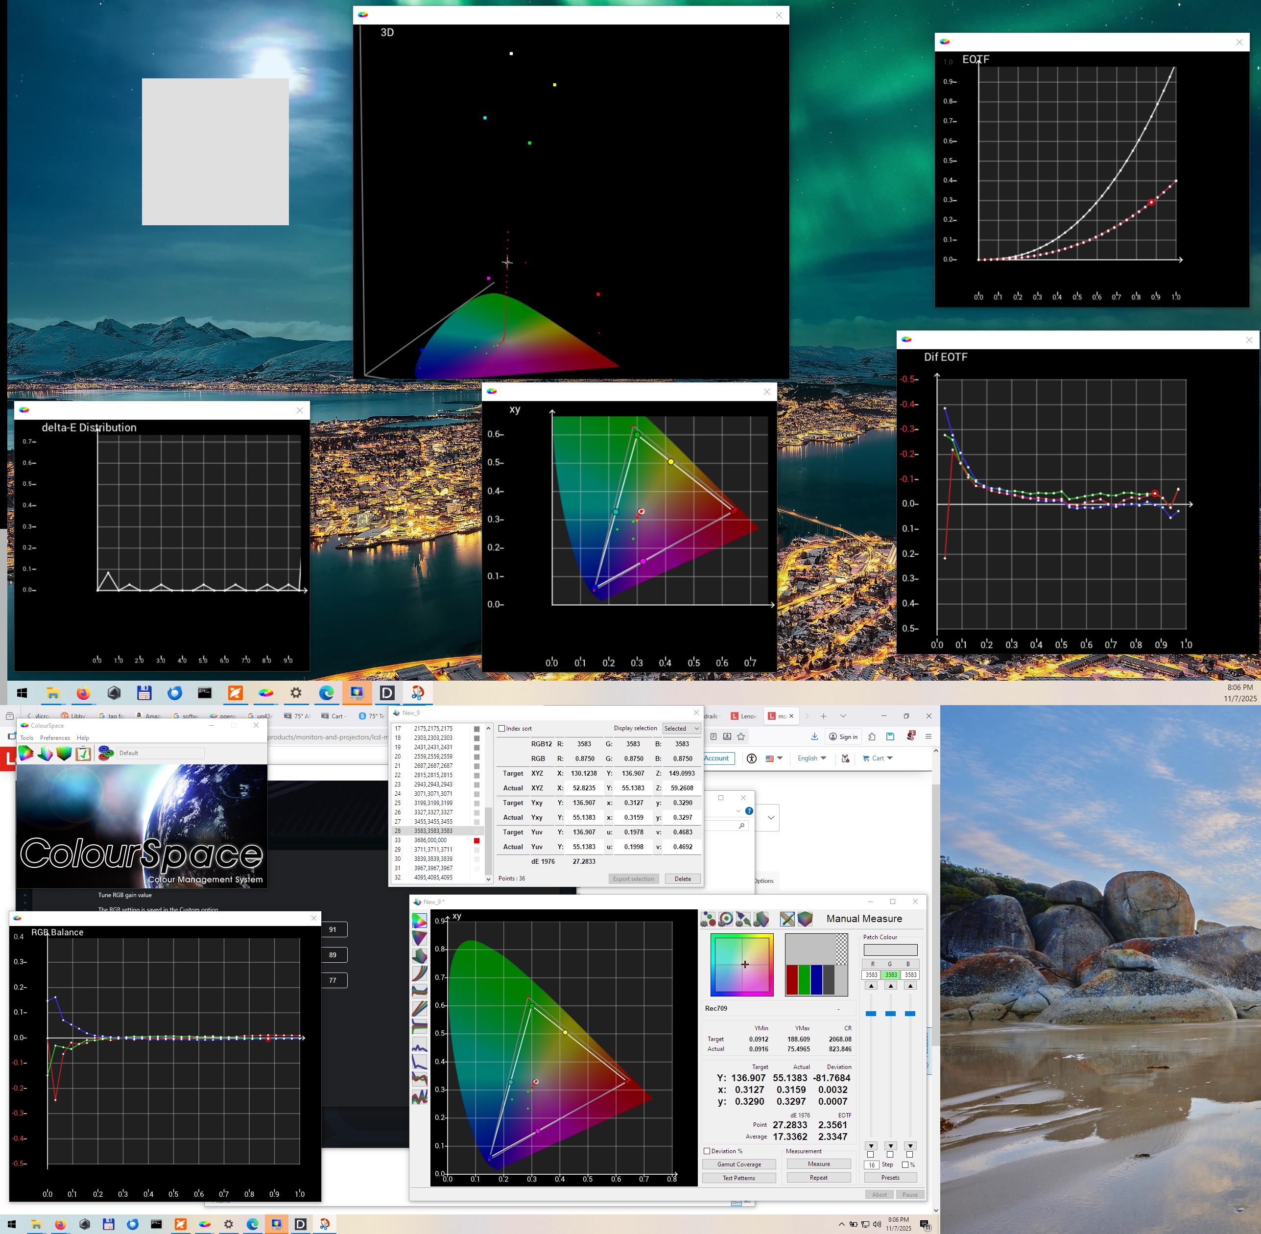Toggle the % checkbox next to Step
The height and width of the screenshot is (1234, 1261).
pyautogui.click(x=905, y=1164)
